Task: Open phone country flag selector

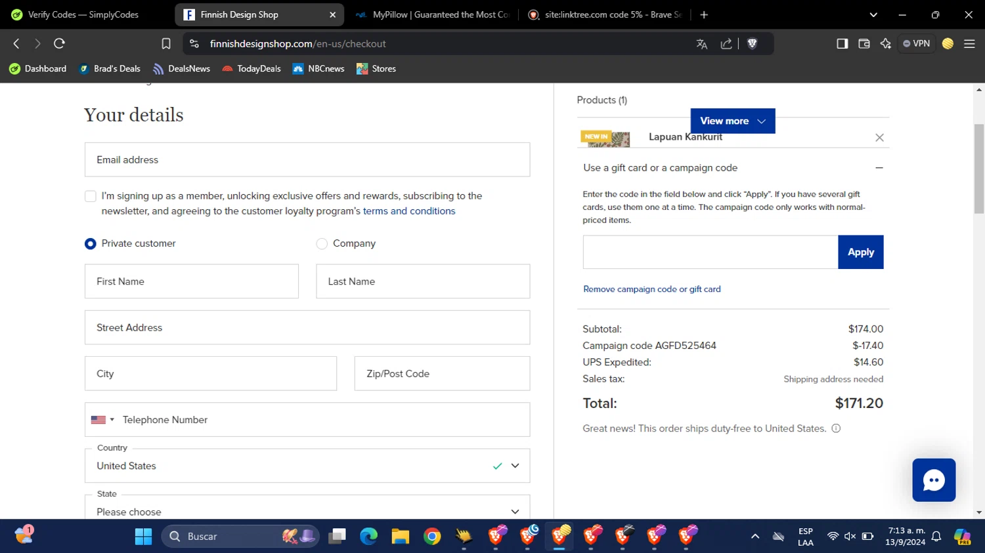Action: point(102,420)
